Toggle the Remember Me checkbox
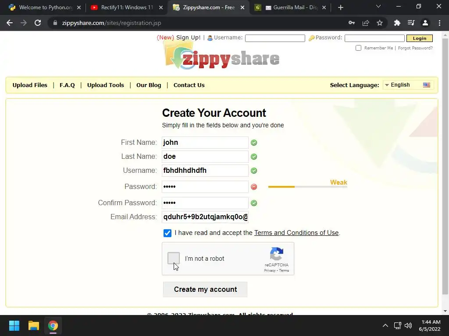Image resolution: width=449 pixels, height=336 pixels. point(358,48)
